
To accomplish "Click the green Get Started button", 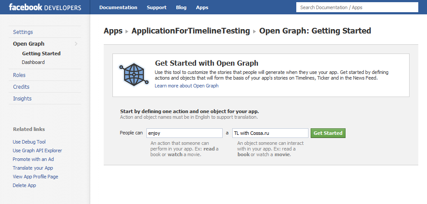I will pyautogui.click(x=328, y=133).
